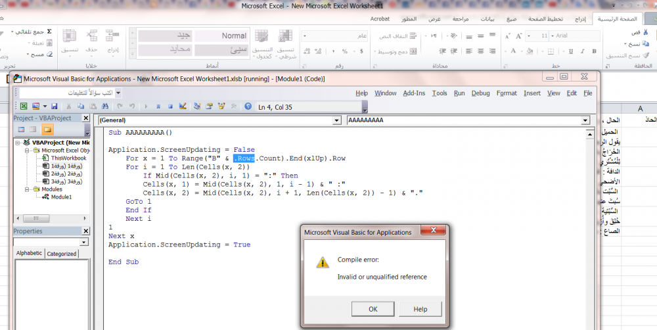Open the Properties object selector dropdown
This screenshot has width=657, height=330.
(x=84, y=242)
